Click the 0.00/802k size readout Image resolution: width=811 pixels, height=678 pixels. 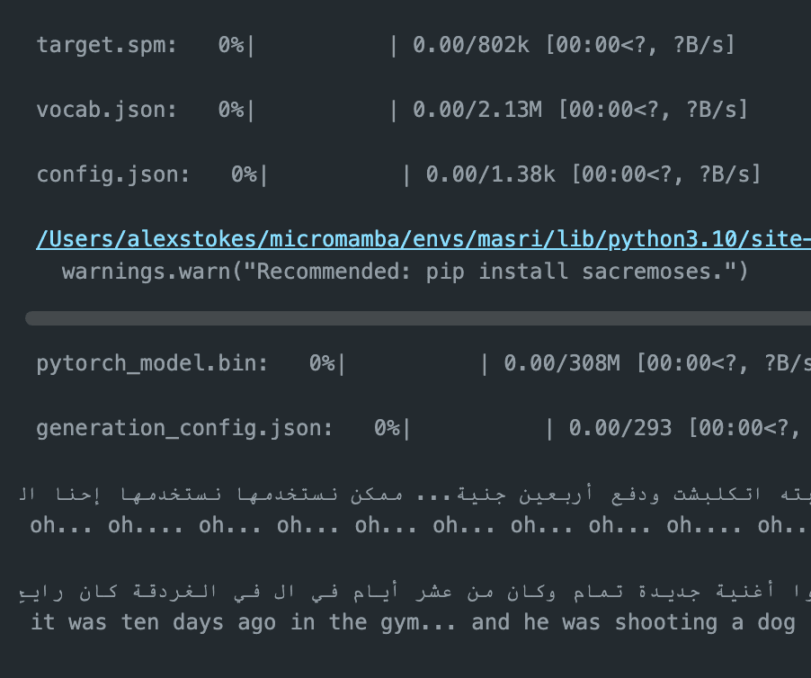click(471, 45)
